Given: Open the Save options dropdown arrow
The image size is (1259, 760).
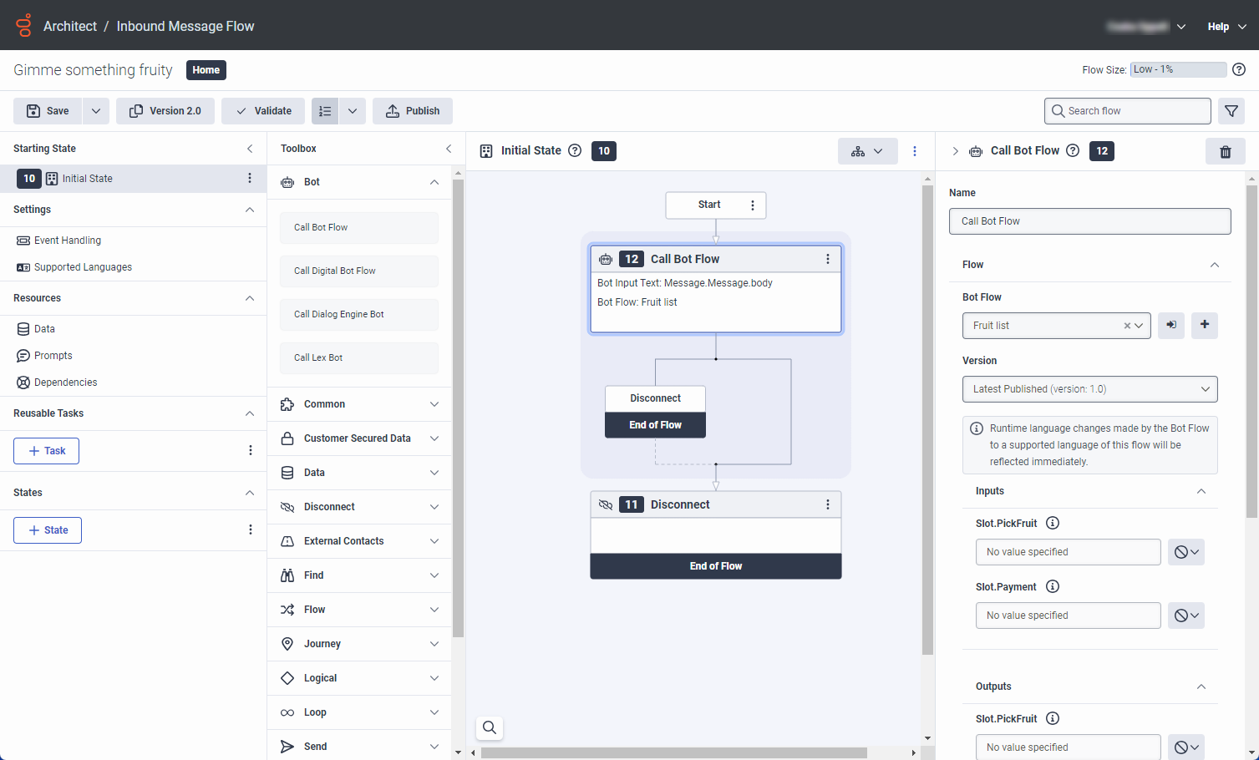Looking at the screenshot, I should tap(95, 111).
